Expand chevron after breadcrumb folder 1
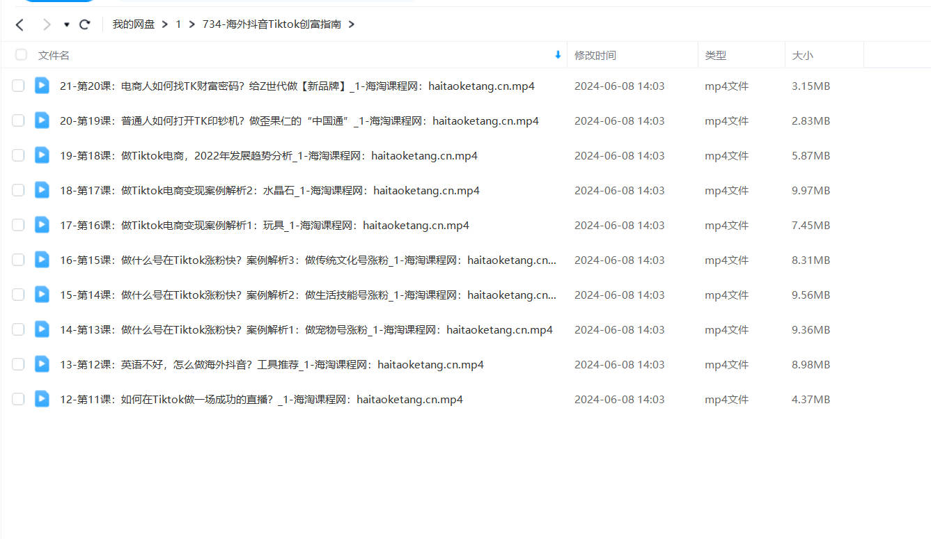931x539 pixels. [192, 24]
